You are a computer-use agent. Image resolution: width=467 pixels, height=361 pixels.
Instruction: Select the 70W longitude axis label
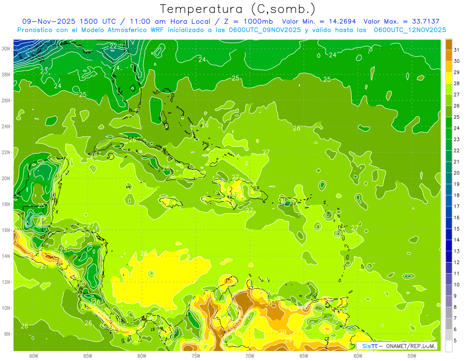point(250,356)
